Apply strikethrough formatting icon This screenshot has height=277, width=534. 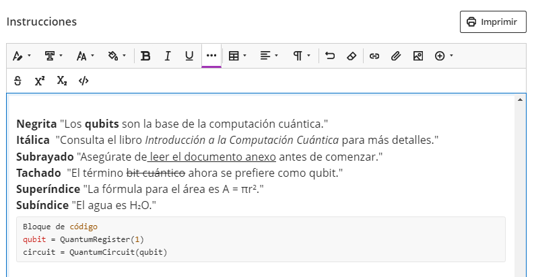18,81
